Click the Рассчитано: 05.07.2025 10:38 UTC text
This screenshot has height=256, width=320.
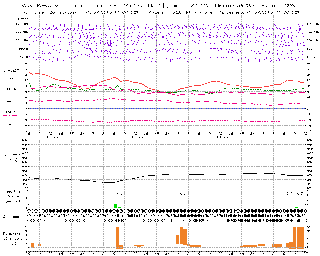[259, 12]
